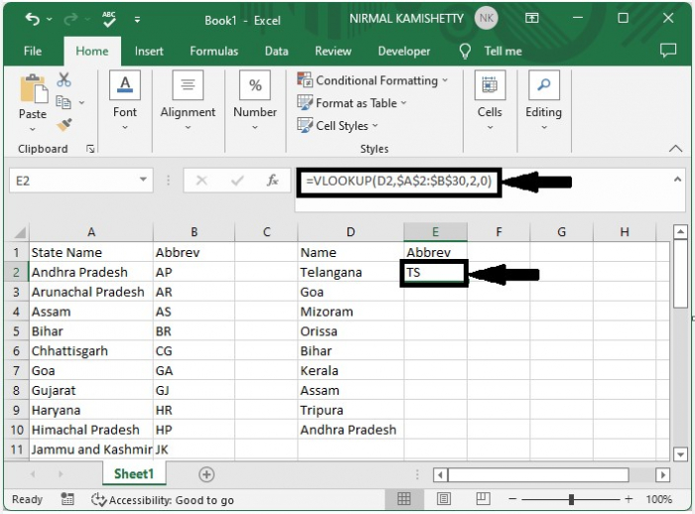Click the horizontal scrollbar left arrow
Viewport: 695px width, 514px height.
440,475
